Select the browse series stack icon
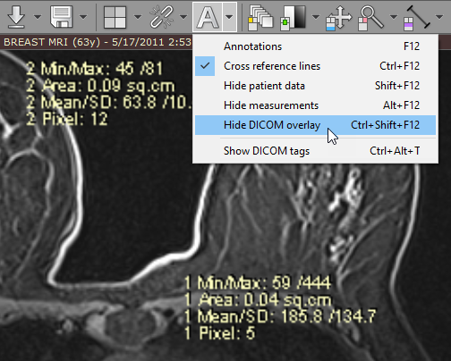Image resolution: width=451 pixels, height=361 pixels. pos(260,18)
